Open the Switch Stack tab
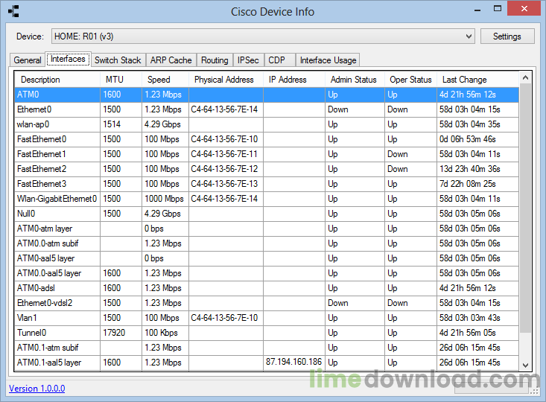The image size is (546, 402). (118, 60)
